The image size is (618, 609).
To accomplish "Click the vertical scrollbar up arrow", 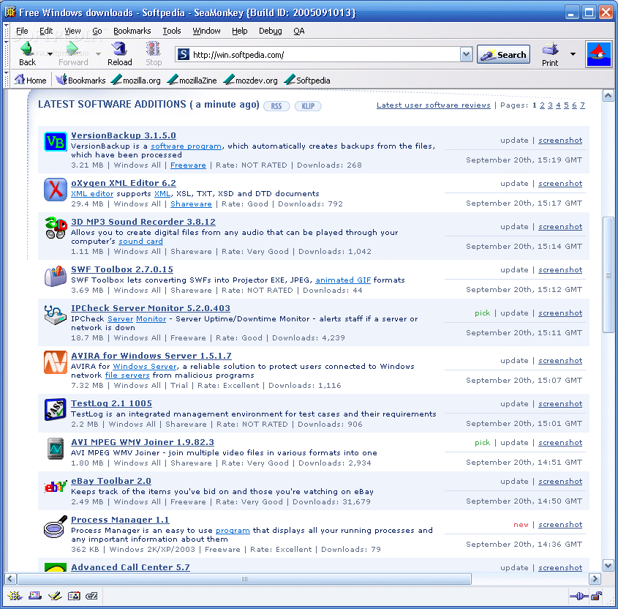I will click(x=608, y=95).
